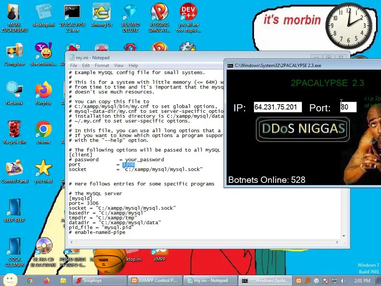
Task: Click the 'pid_file = "mysql.pid"' line
Action: pos(102,228)
